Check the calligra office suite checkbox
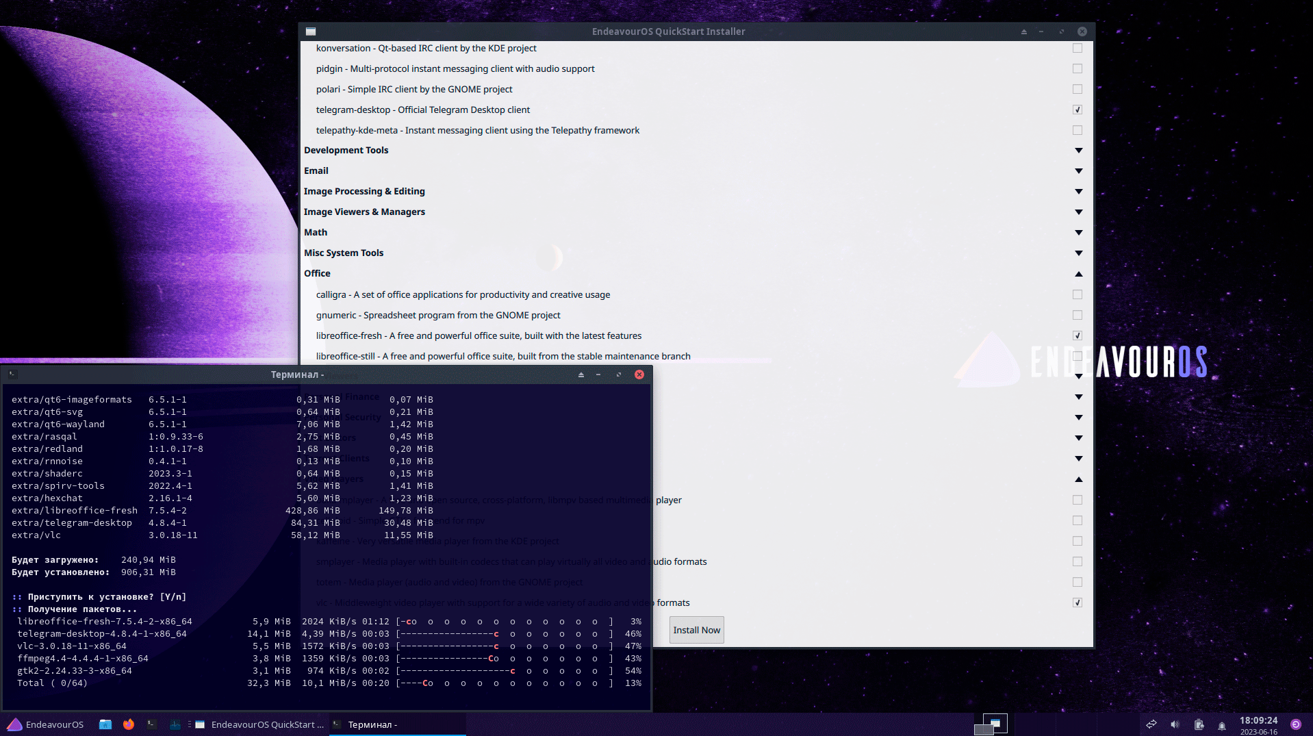 tap(1078, 294)
